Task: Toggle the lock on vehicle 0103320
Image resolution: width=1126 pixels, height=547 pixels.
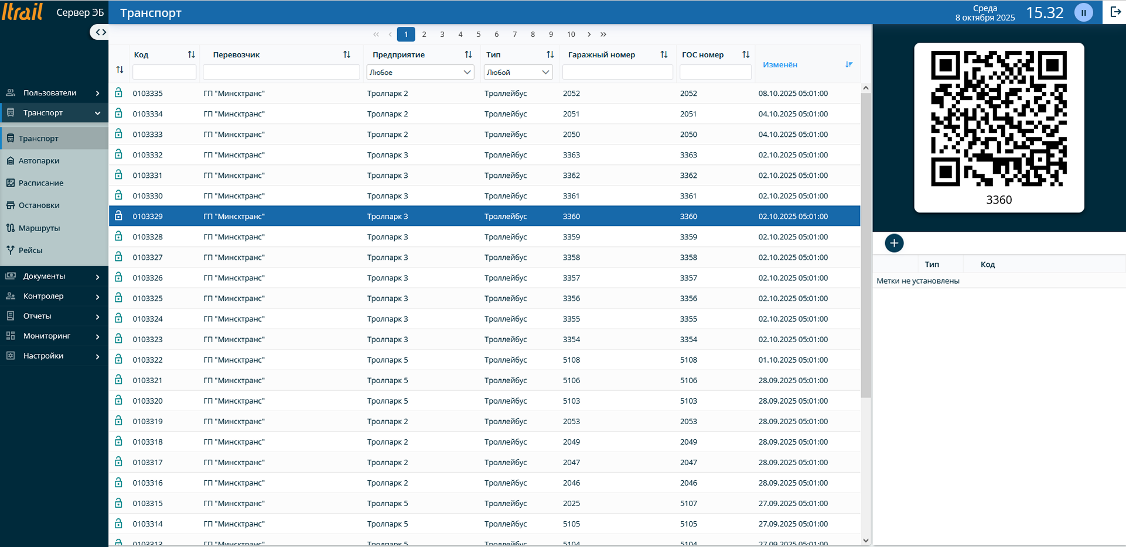Action: [118, 401]
